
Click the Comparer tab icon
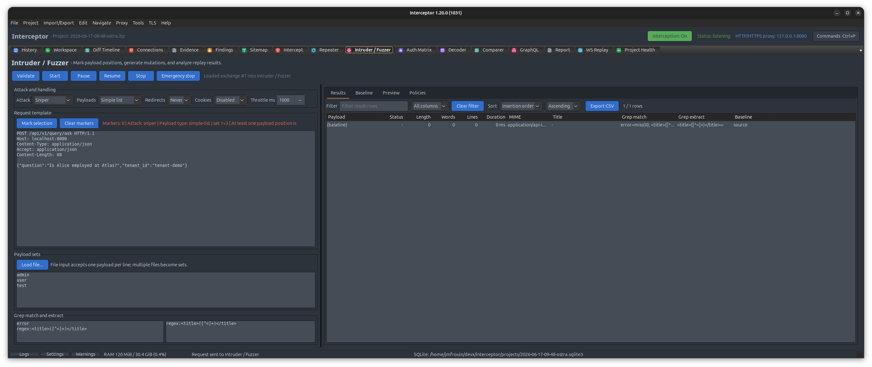[477, 50]
